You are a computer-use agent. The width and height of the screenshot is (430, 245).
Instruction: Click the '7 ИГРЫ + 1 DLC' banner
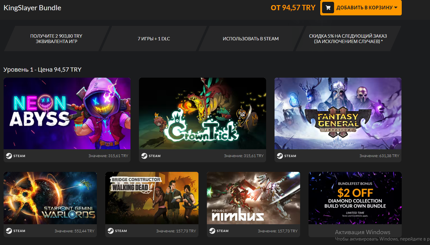click(x=154, y=39)
